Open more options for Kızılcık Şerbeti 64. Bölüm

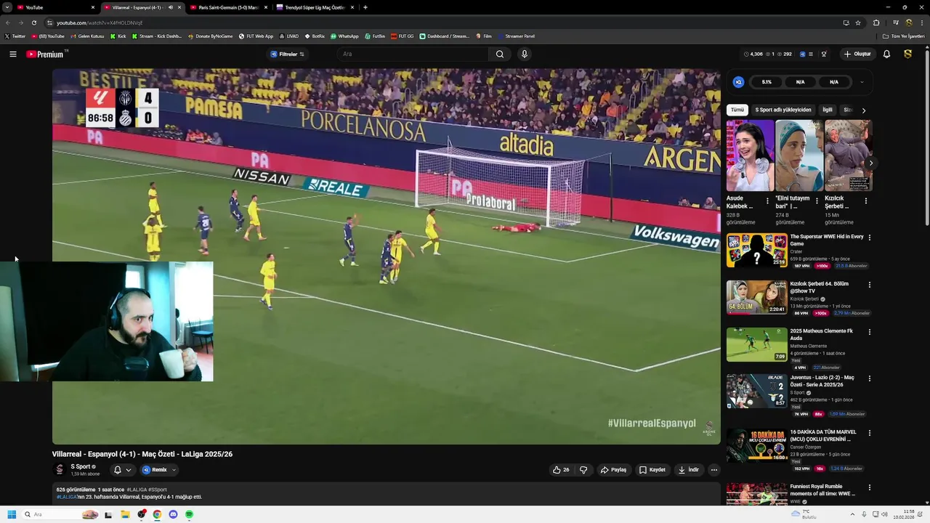click(x=869, y=285)
